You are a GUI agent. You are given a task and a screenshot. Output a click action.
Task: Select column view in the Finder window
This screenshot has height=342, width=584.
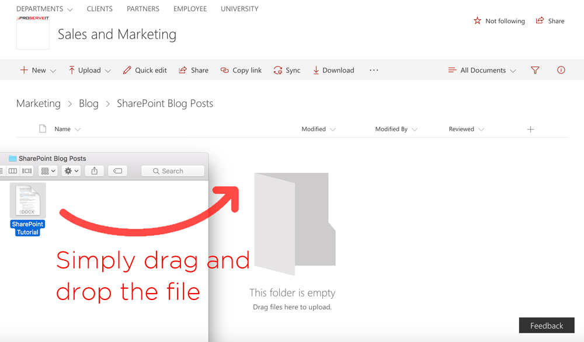point(13,170)
